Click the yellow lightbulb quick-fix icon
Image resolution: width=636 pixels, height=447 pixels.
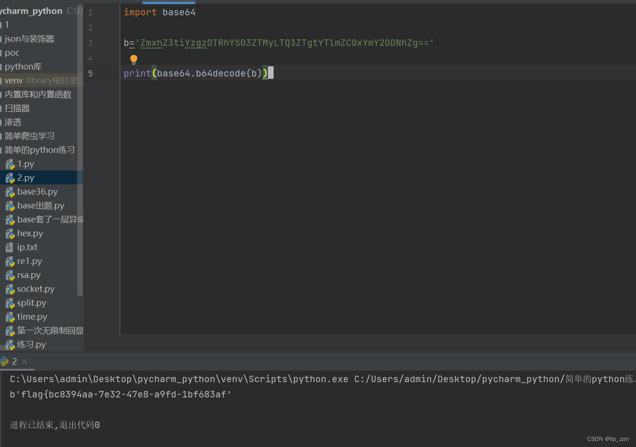[x=134, y=59]
